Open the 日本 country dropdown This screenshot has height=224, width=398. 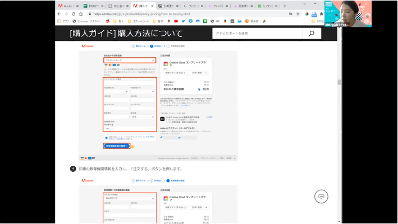click(142, 117)
